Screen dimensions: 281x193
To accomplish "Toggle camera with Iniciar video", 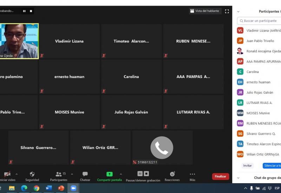I will pyautogui.click(x=7, y=174).
